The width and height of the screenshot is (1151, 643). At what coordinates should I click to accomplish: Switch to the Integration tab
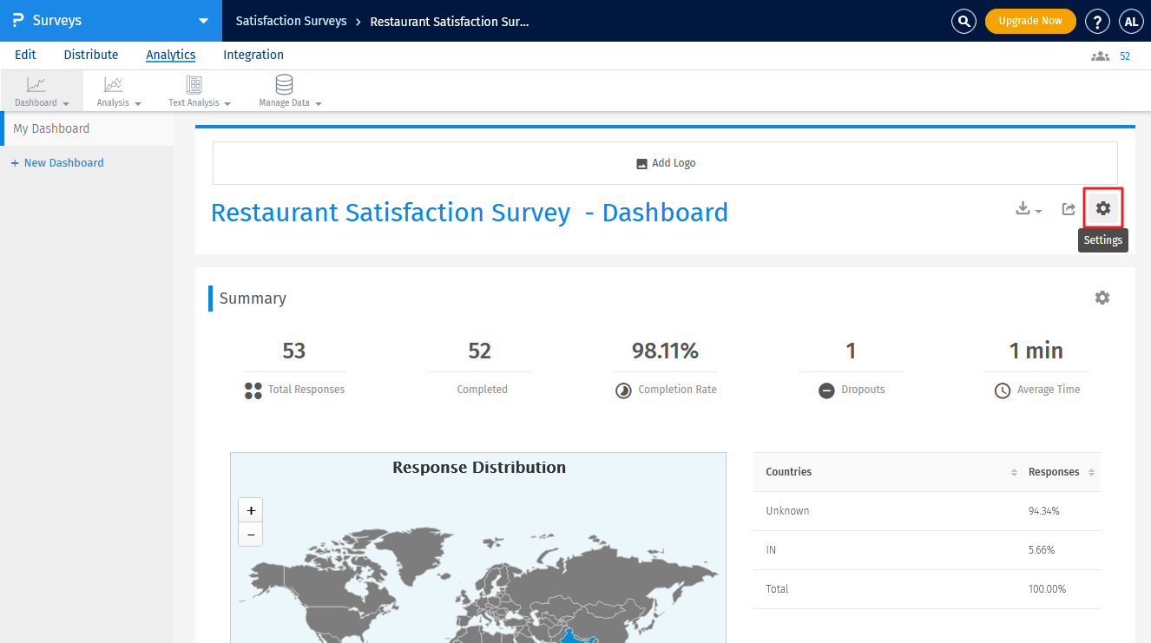pos(253,55)
